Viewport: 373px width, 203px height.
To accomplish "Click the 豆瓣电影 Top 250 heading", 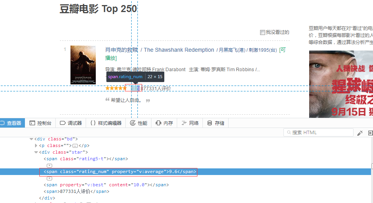I will (98, 9).
